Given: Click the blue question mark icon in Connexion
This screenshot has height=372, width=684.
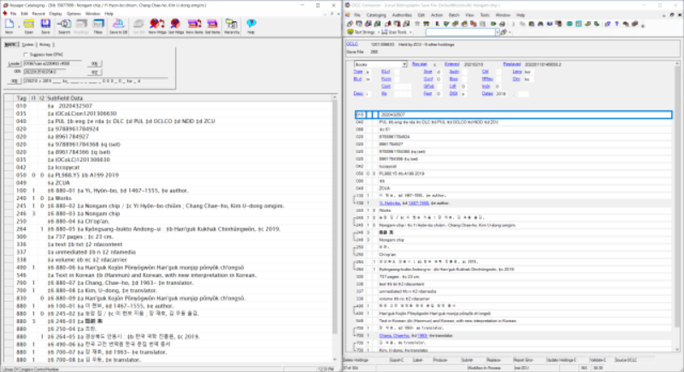Looking at the screenshot, I should [616, 24].
